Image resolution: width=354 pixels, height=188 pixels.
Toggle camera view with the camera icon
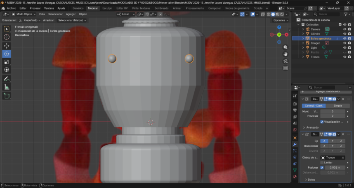pos(286,61)
